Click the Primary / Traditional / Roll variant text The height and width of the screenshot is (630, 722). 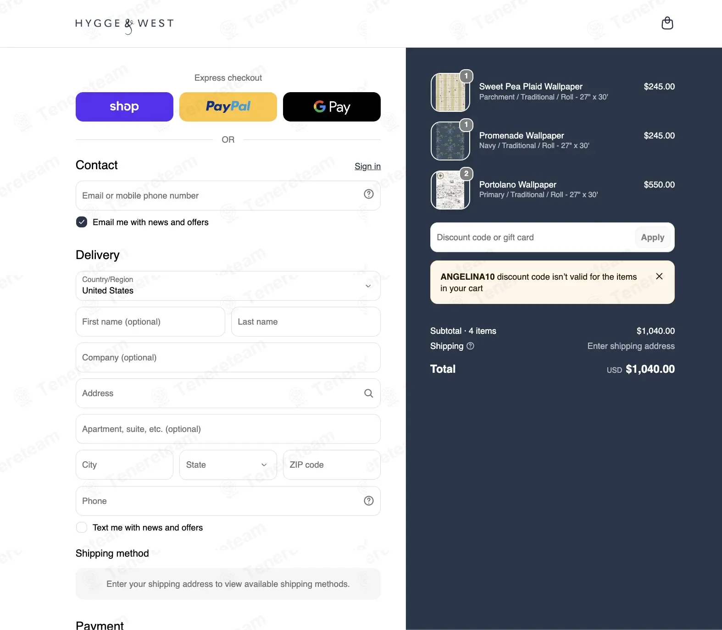(x=539, y=194)
